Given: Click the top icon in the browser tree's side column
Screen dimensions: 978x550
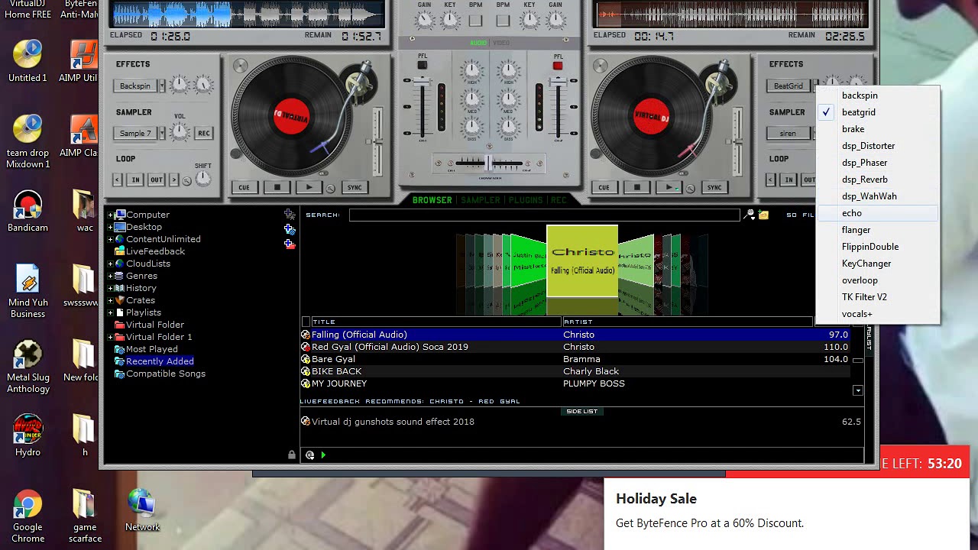Looking at the screenshot, I should [289, 215].
